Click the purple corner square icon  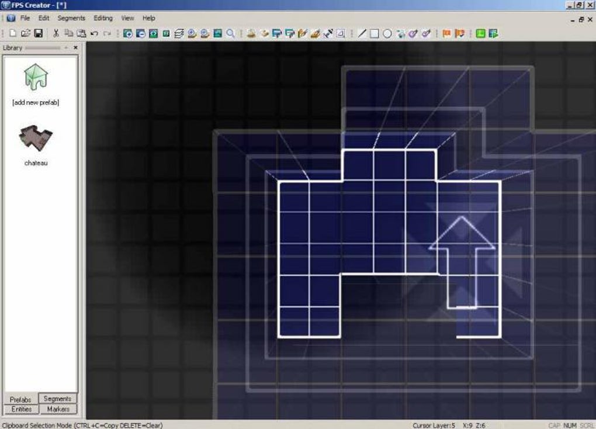[341, 33]
